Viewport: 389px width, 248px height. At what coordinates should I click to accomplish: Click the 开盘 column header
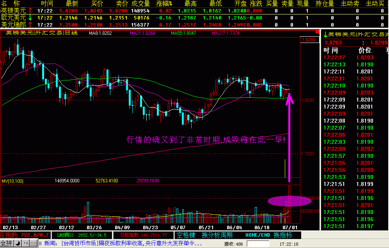(241, 4)
